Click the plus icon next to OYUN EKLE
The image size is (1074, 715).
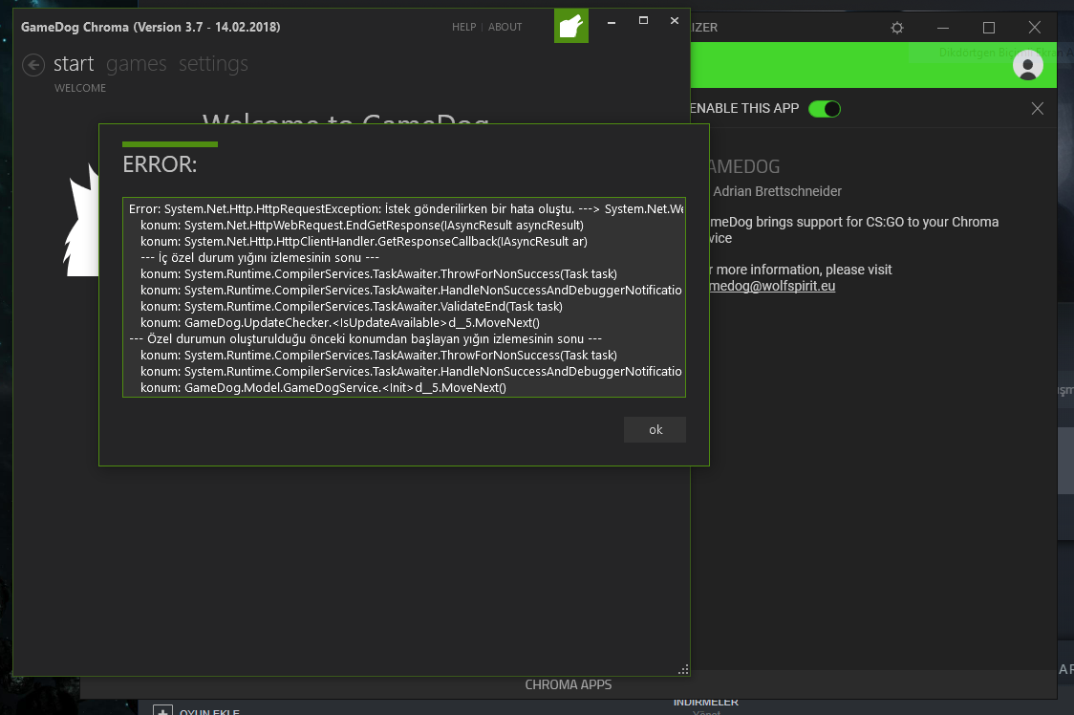162,710
